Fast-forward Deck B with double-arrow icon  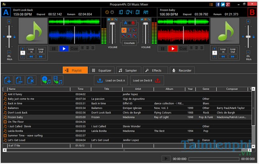click(233, 57)
